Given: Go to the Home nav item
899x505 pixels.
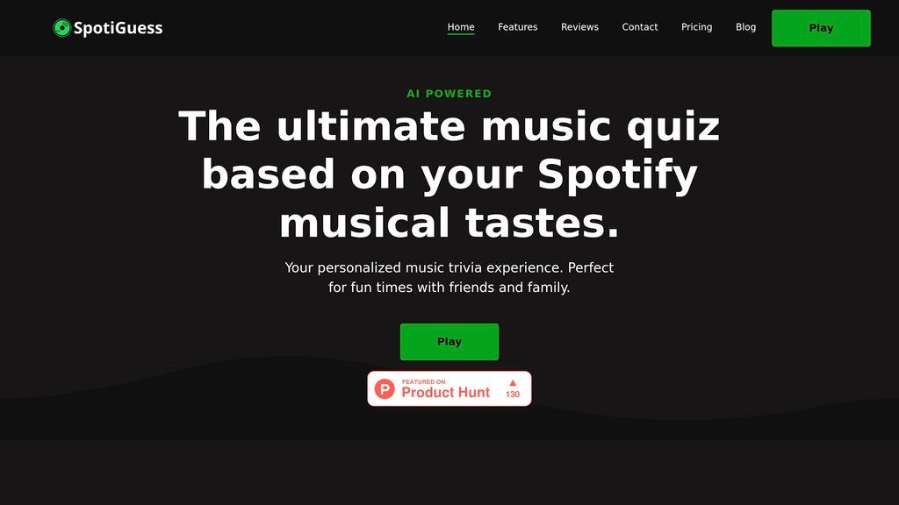Looking at the screenshot, I should pyautogui.click(x=461, y=27).
